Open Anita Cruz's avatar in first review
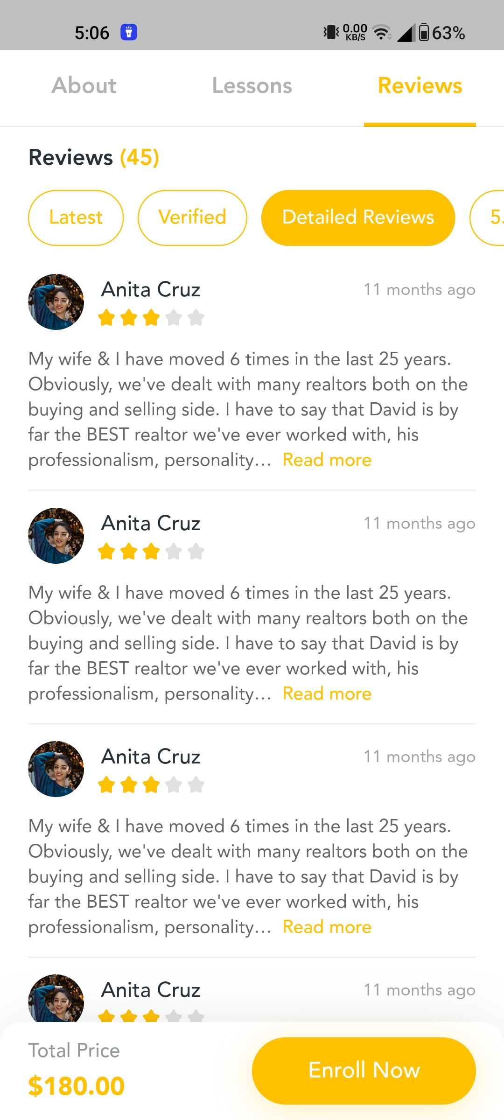The width and height of the screenshot is (504, 1120). [56, 302]
